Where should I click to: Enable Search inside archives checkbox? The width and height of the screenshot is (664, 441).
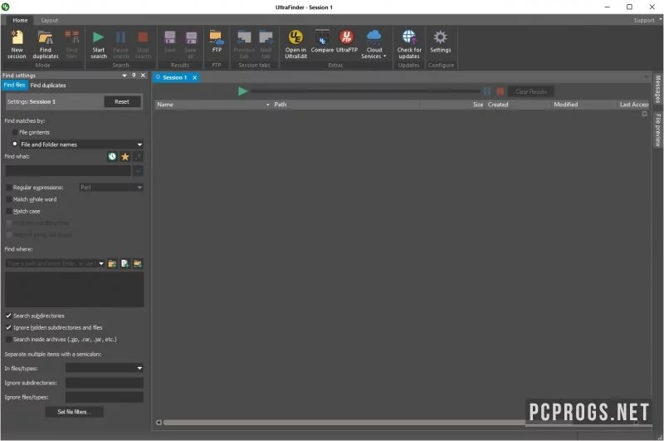click(x=9, y=340)
